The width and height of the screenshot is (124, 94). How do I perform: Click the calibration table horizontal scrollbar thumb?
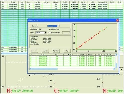(x=44, y=69)
